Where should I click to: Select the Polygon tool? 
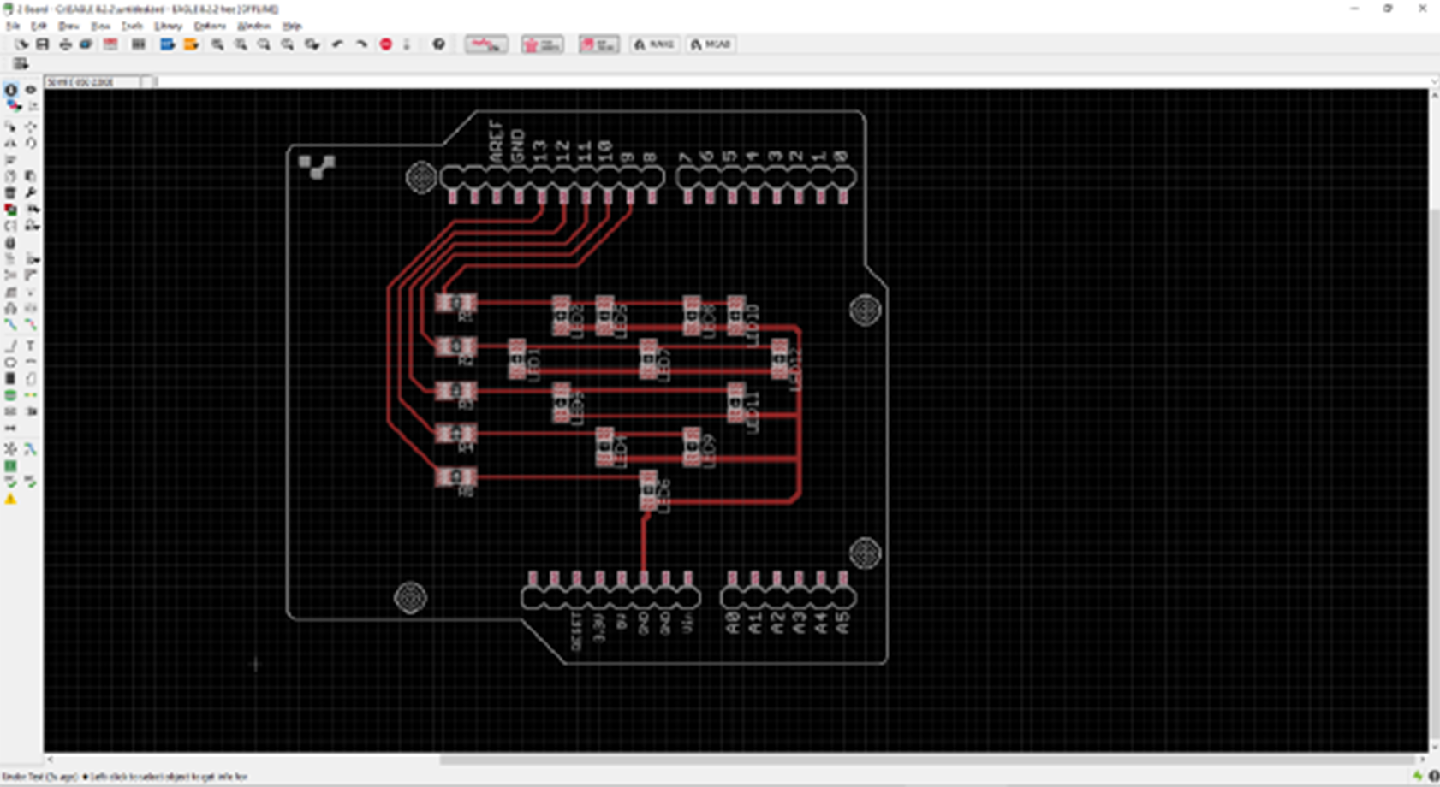pos(31,379)
